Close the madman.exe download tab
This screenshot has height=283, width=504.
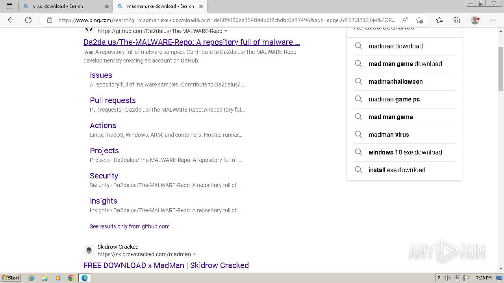[x=201, y=6]
